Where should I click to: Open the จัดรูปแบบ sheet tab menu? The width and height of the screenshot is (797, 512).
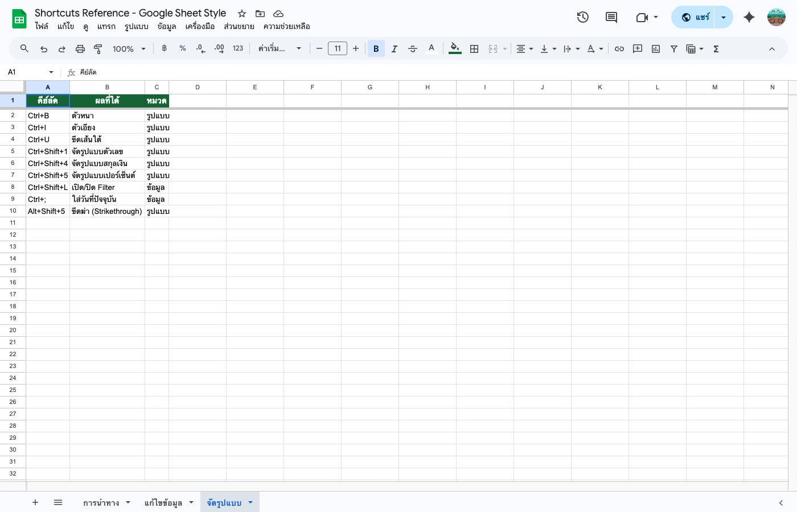(250, 502)
